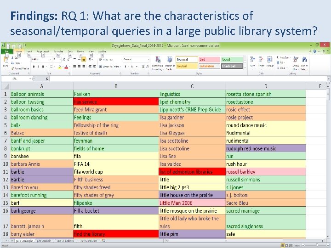
Task: Select column header C
Action: (192, 86)
